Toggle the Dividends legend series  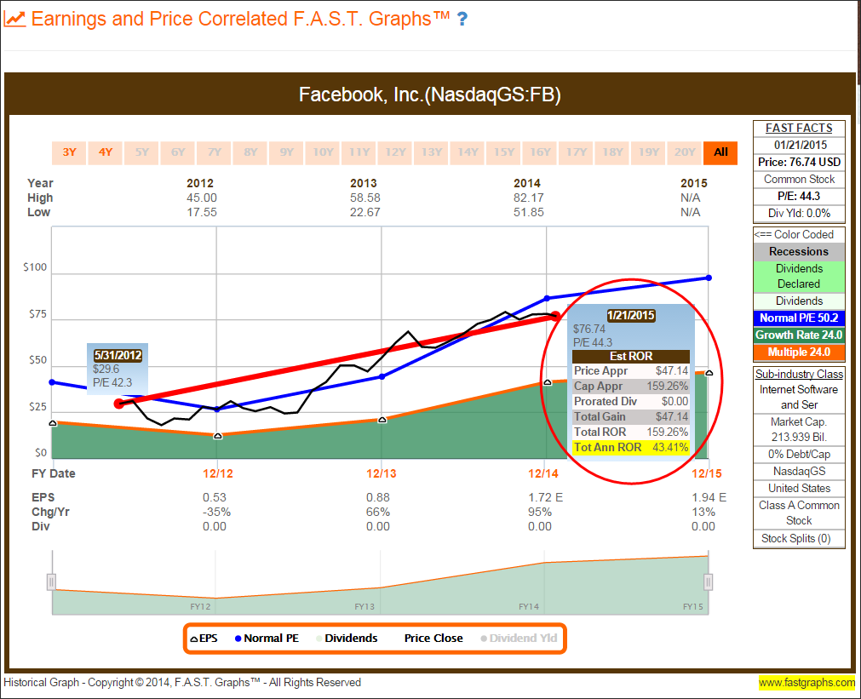(347, 638)
